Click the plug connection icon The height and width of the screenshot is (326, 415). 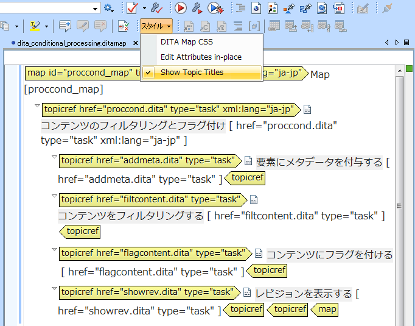[x=387, y=9]
